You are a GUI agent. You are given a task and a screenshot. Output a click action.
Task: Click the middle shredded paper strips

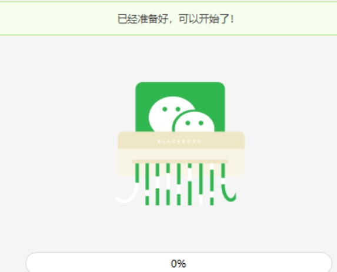(x=179, y=184)
